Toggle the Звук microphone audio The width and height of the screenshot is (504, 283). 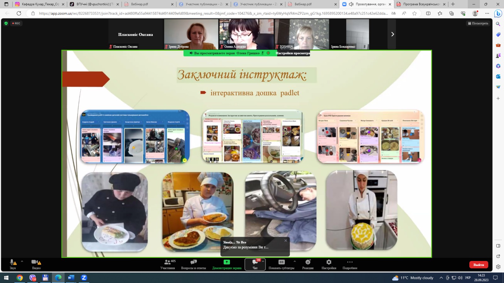13,264
